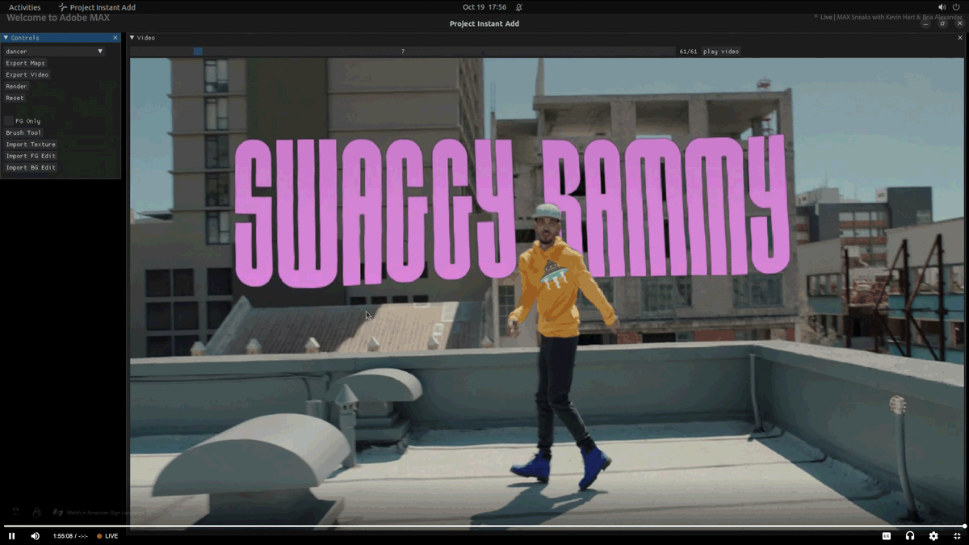Collapse the Video panel triangle
The height and width of the screenshot is (545, 969).
pyautogui.click(x=132, y=38)
